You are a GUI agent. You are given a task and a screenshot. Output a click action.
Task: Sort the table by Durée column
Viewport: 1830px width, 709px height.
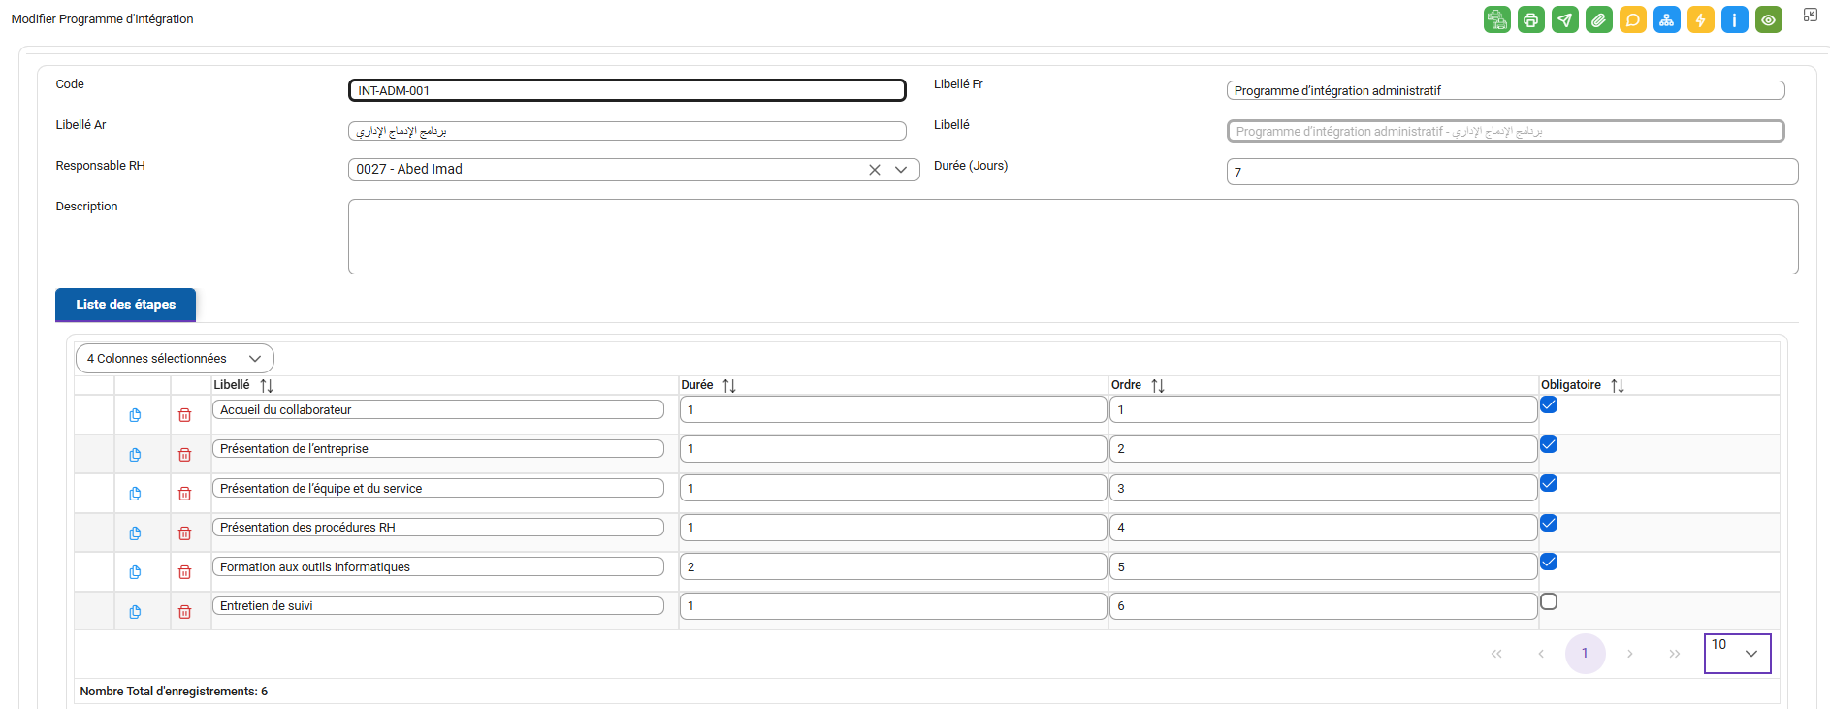point(729,386)
